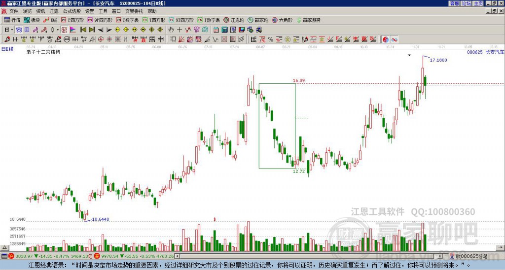The height and width of the screenshot is (270, 505).
Task: Open the 赢家轮 tool
Action: point(258,20)
